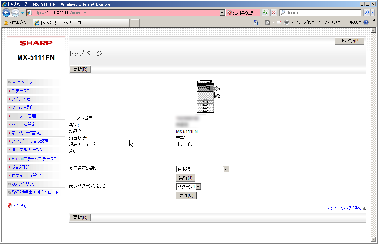Click the 未設定 location value
Image resolution: width=378 pixels, height=244 pixels.
coord(182,138)
